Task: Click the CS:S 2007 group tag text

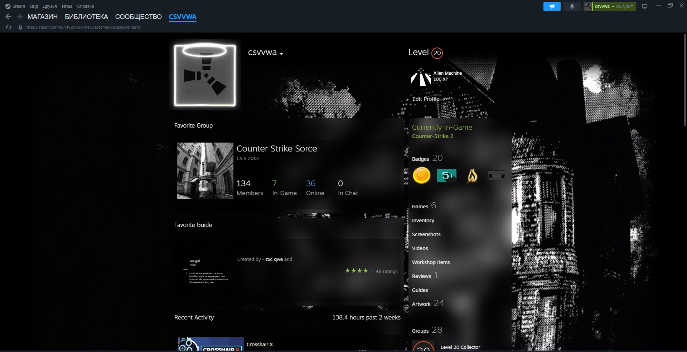Action: pyautogui.click(x=248, y=159)
